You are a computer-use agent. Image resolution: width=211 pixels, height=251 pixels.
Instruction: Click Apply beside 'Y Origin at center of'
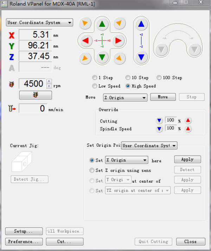[187, 180]
